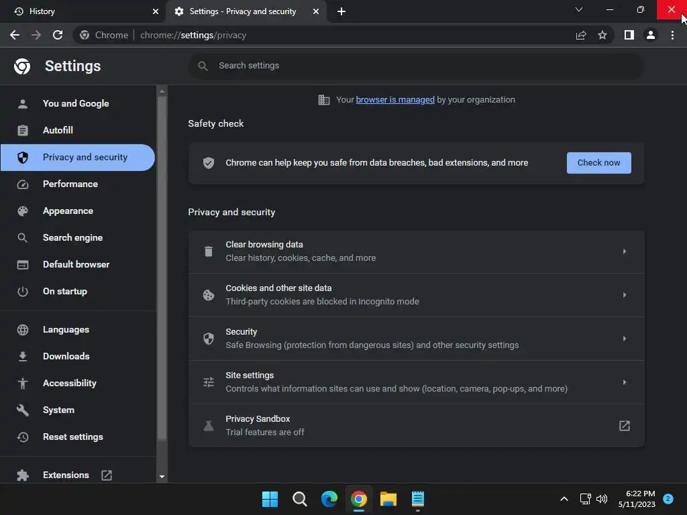Open Site settings row

416,382
